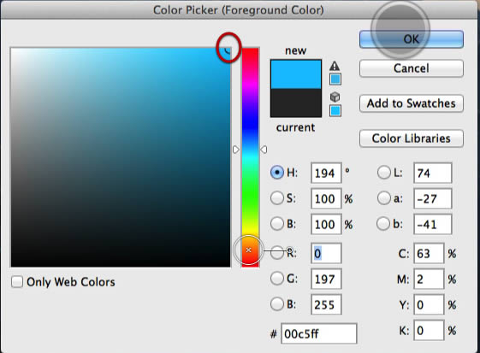
Task: Select the Lab b radio button
Action: pyautogui.click(x=383, y=224)
